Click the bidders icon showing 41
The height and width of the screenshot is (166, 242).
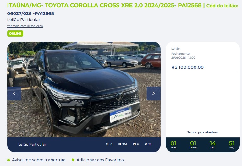coord(107,144)
